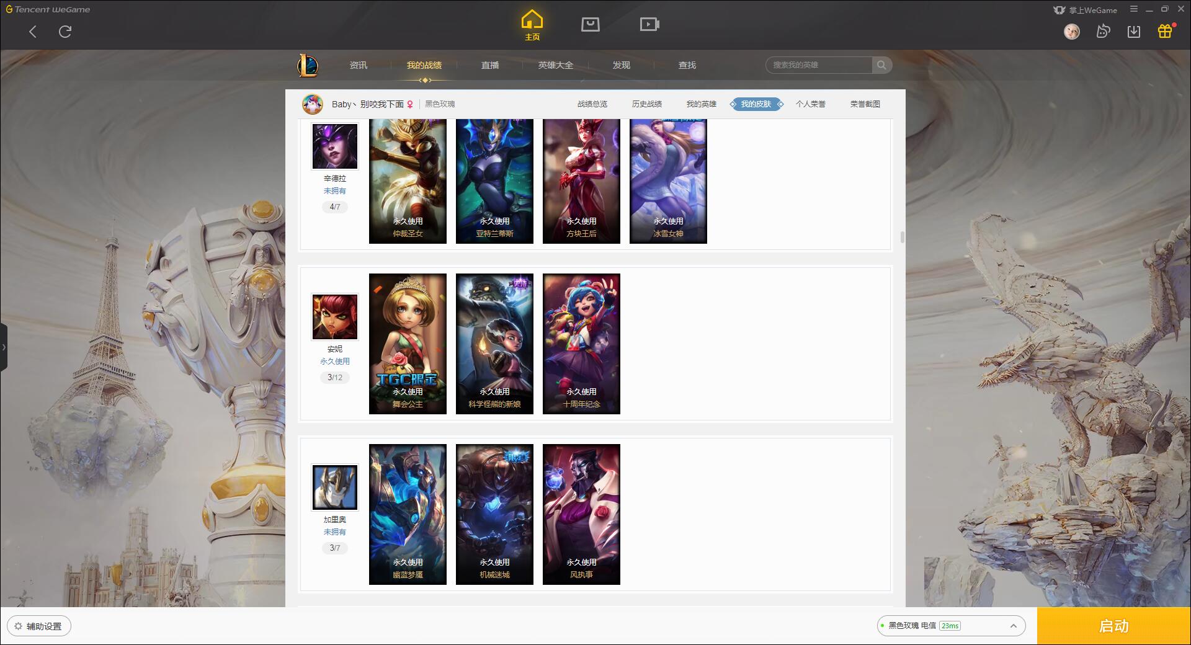Image resolution: width=1191 pixels, height=645 pixels.
Task: Open the store box icon in top bar
Action: click(591, 24)
